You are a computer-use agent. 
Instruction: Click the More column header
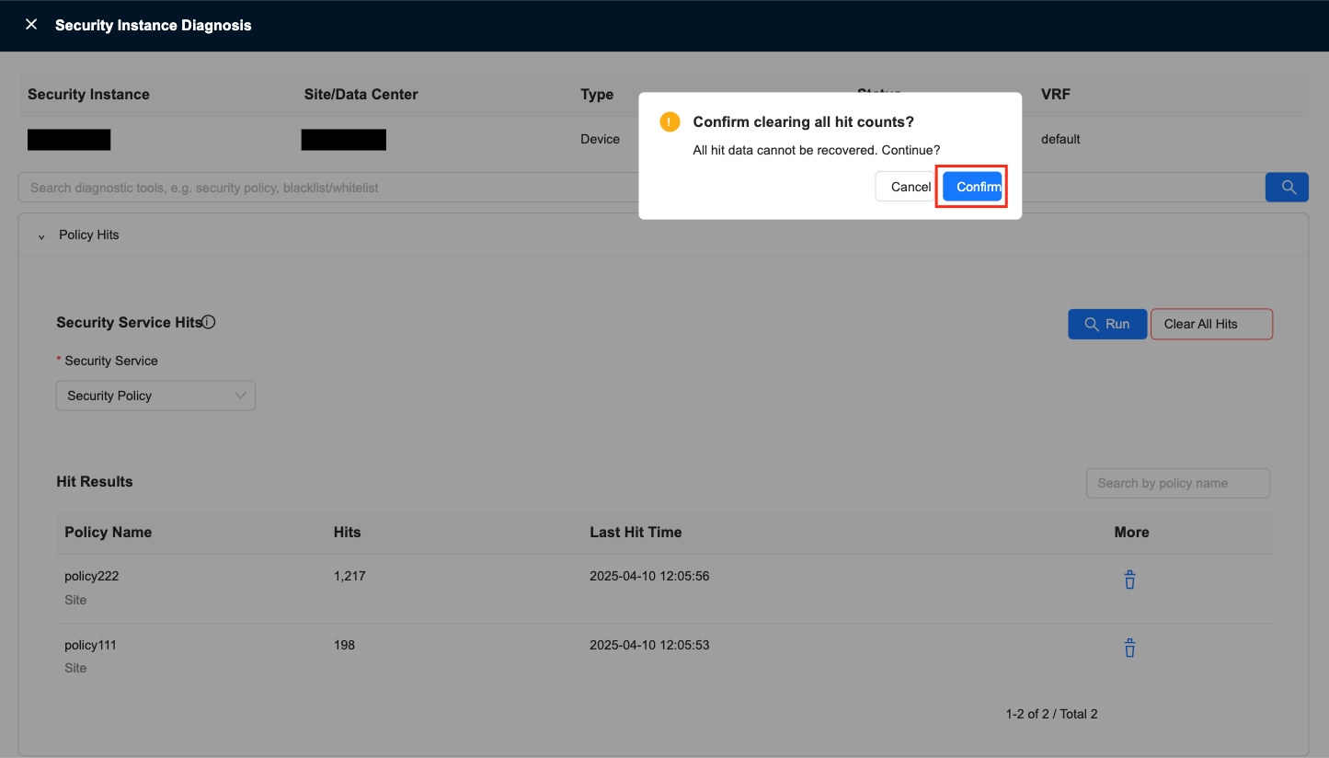(x=1131, y=533)
